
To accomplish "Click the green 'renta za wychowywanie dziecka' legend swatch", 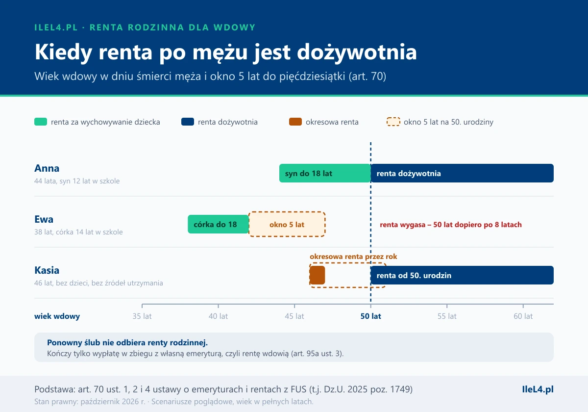I will coord(41,122).
